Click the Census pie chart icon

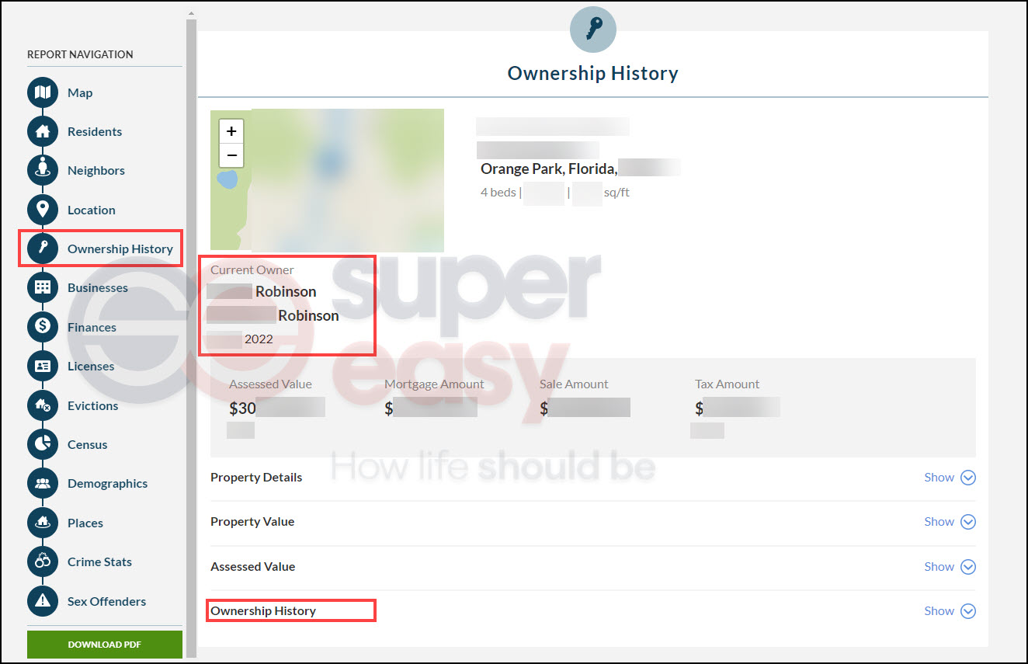(x=43, y=444)
